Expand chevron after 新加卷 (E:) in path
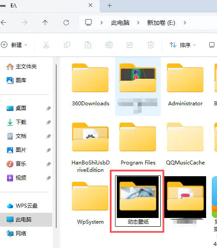Viewport: 217px width, 248px height. click(185, 23)
